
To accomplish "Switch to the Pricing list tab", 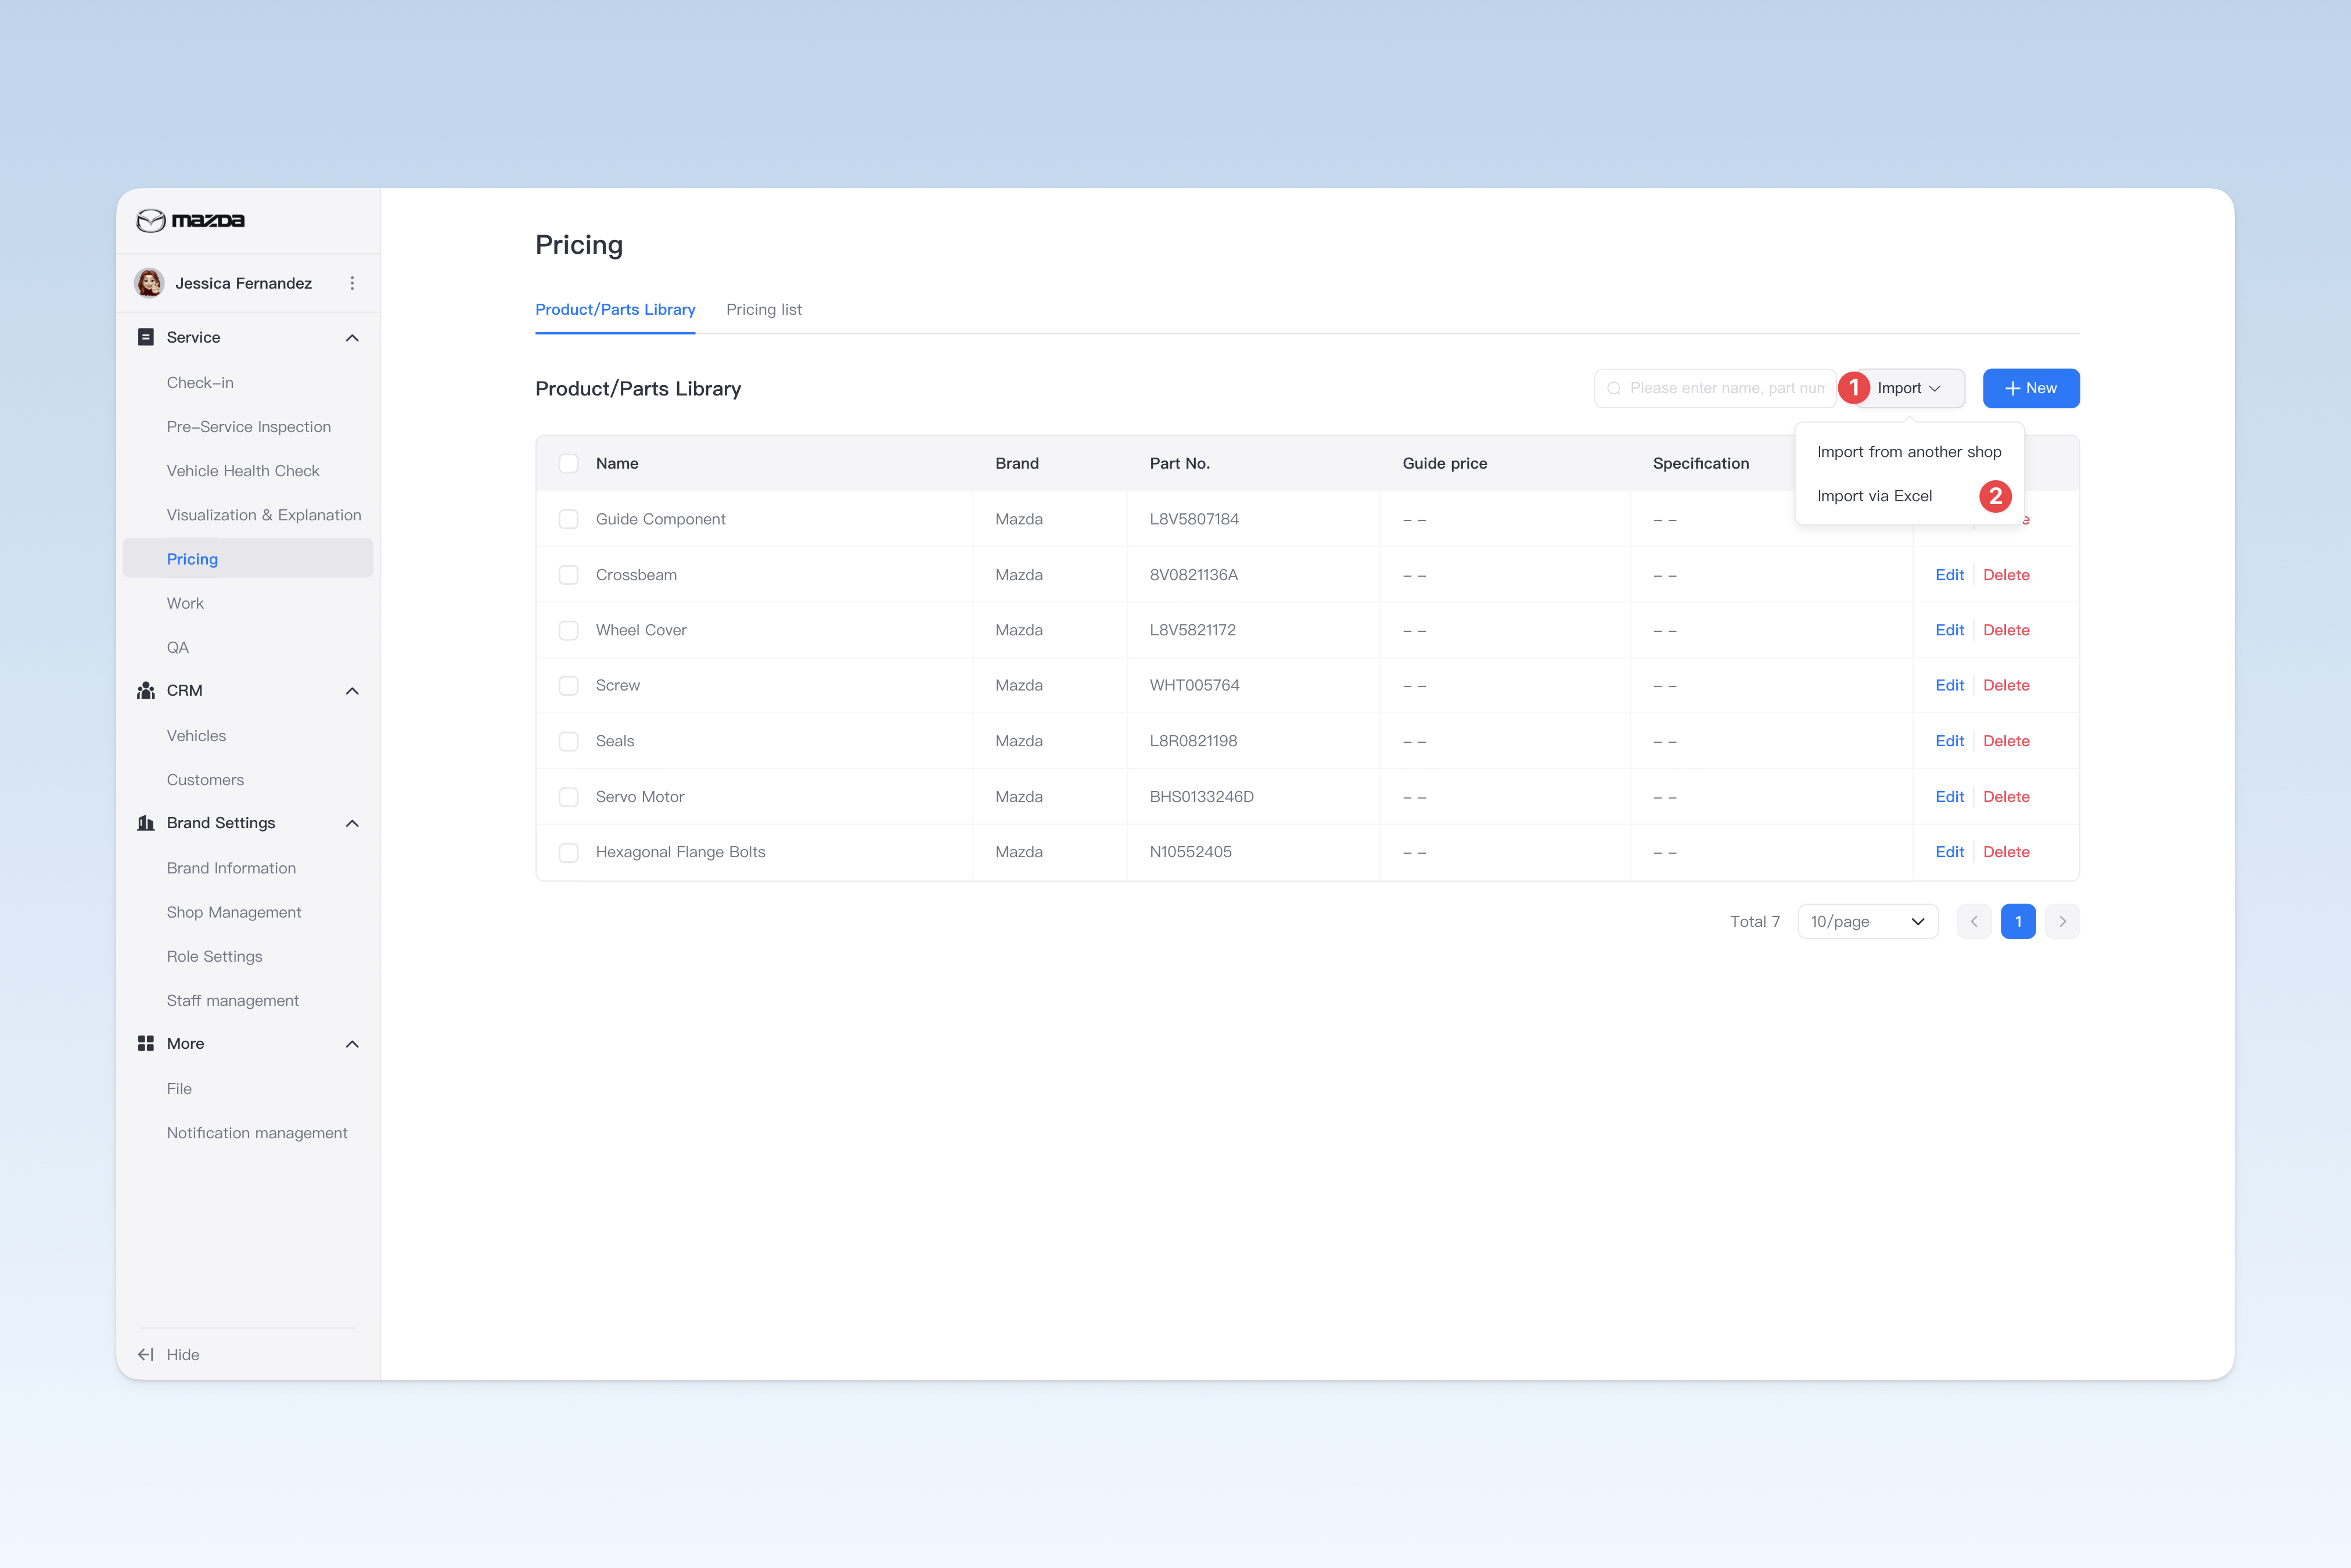I will coord(764,310).
